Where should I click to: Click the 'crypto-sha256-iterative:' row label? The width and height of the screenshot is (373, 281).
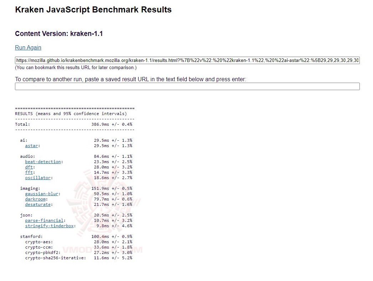(x=56, y=258)
